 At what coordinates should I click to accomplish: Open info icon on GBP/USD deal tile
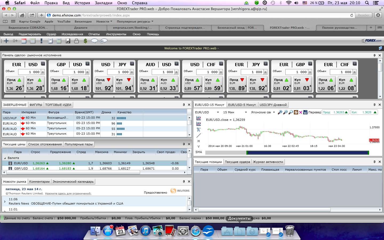point(87,64)
